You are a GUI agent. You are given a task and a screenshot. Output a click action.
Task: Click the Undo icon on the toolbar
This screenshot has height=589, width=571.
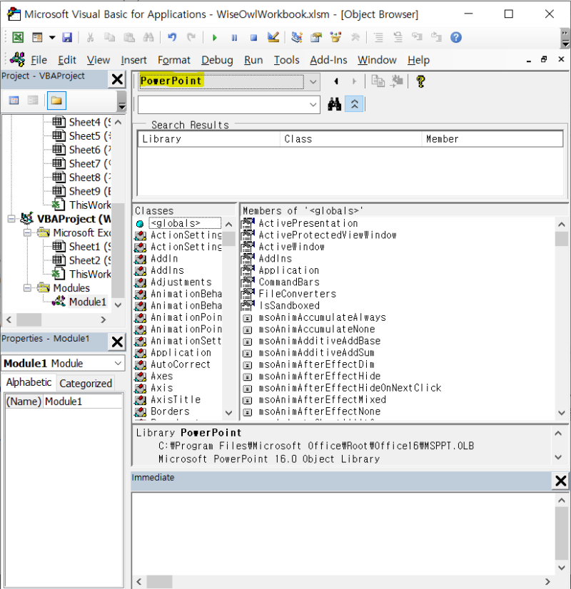[171, 37]
